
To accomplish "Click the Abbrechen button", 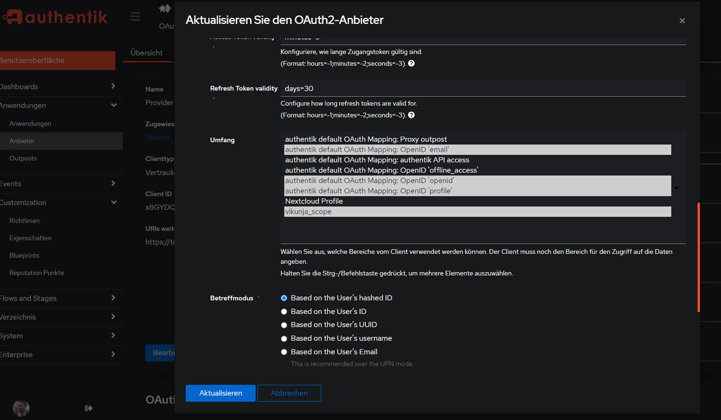I will pyautogui.click(x=289, y=393).
